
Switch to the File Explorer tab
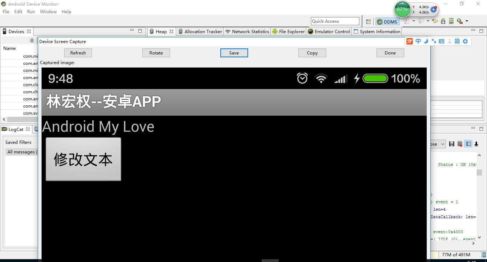point(288,31)
